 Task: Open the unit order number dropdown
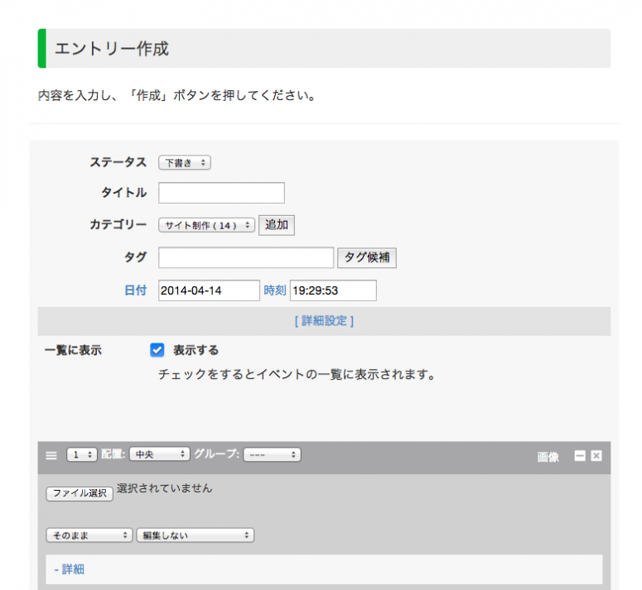[81, 454]
